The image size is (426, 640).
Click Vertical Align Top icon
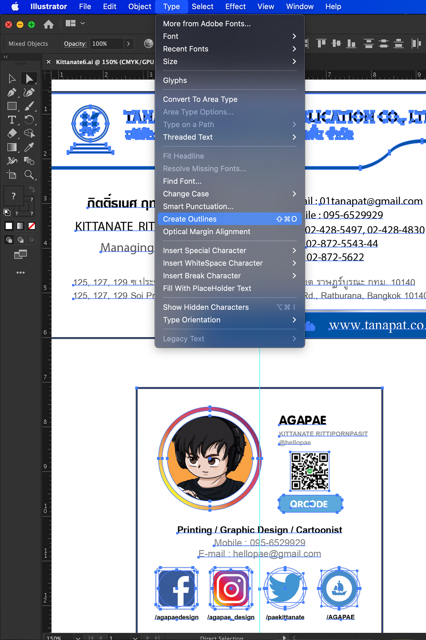[x=321, y=43]
